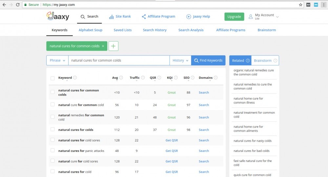Open the Search tab in top navigation

click(x=89, y=16)
